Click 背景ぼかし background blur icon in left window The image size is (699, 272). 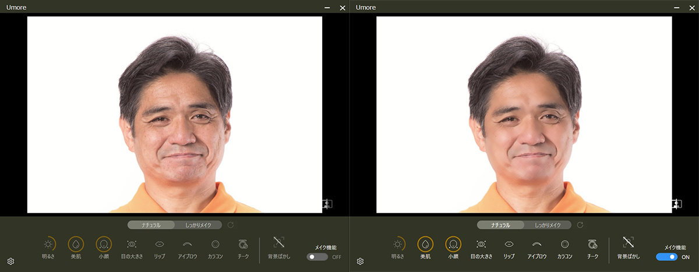tap(278, 242)
